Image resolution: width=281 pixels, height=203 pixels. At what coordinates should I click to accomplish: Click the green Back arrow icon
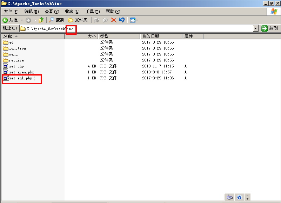click(x=5, y=20)
